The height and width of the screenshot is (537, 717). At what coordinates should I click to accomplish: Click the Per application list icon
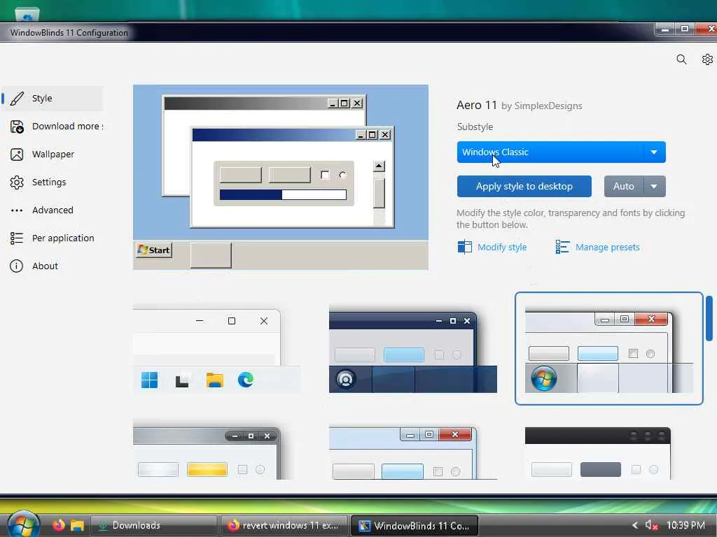[17, 238]
